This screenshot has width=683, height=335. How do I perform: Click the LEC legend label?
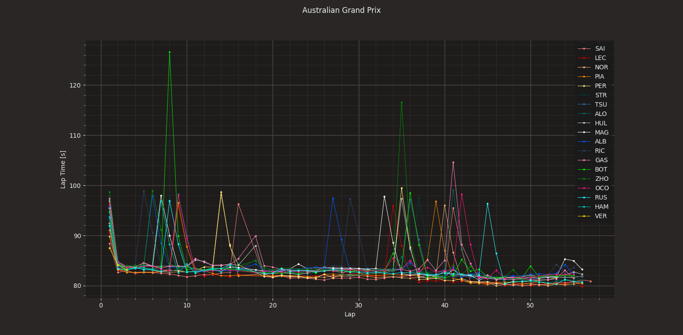coord(600,58)
